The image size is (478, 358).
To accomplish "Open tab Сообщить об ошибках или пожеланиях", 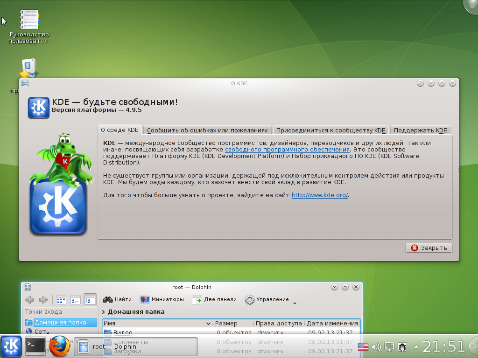I will tap(207, 131).
